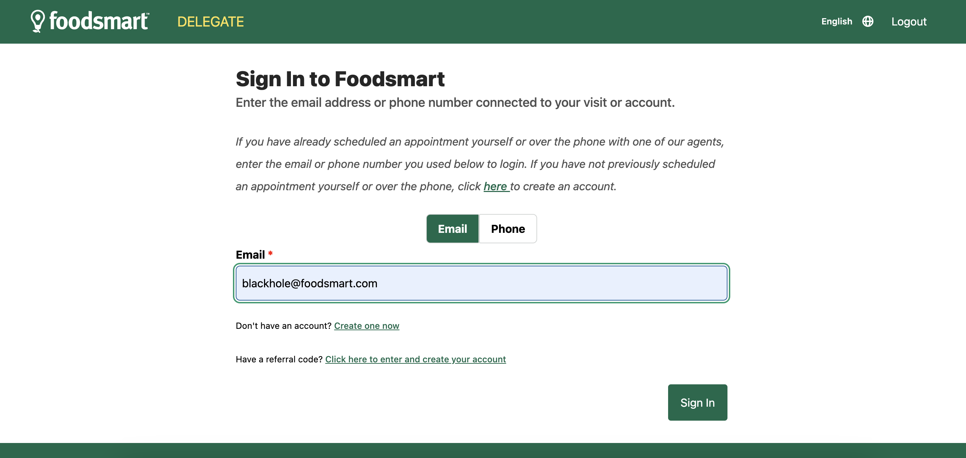The image size is (966, 458).
Task: Click the bold Email field label
Action: [x=250, y=254]
